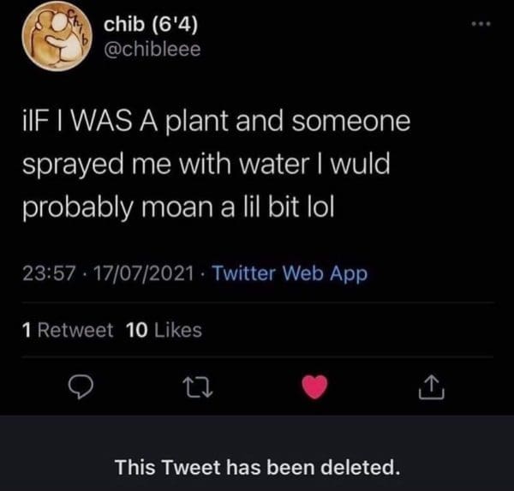Retweet using the arrows icon
This screenshot has height=491, width=514.
tap(197, 389)
